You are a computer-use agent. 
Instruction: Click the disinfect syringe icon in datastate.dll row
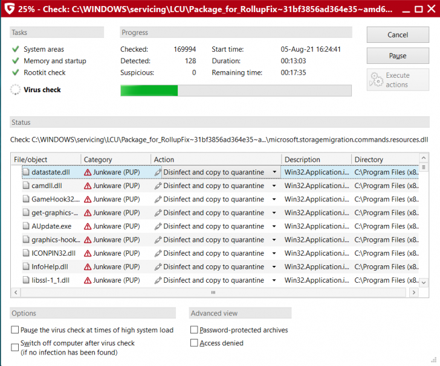158,172
